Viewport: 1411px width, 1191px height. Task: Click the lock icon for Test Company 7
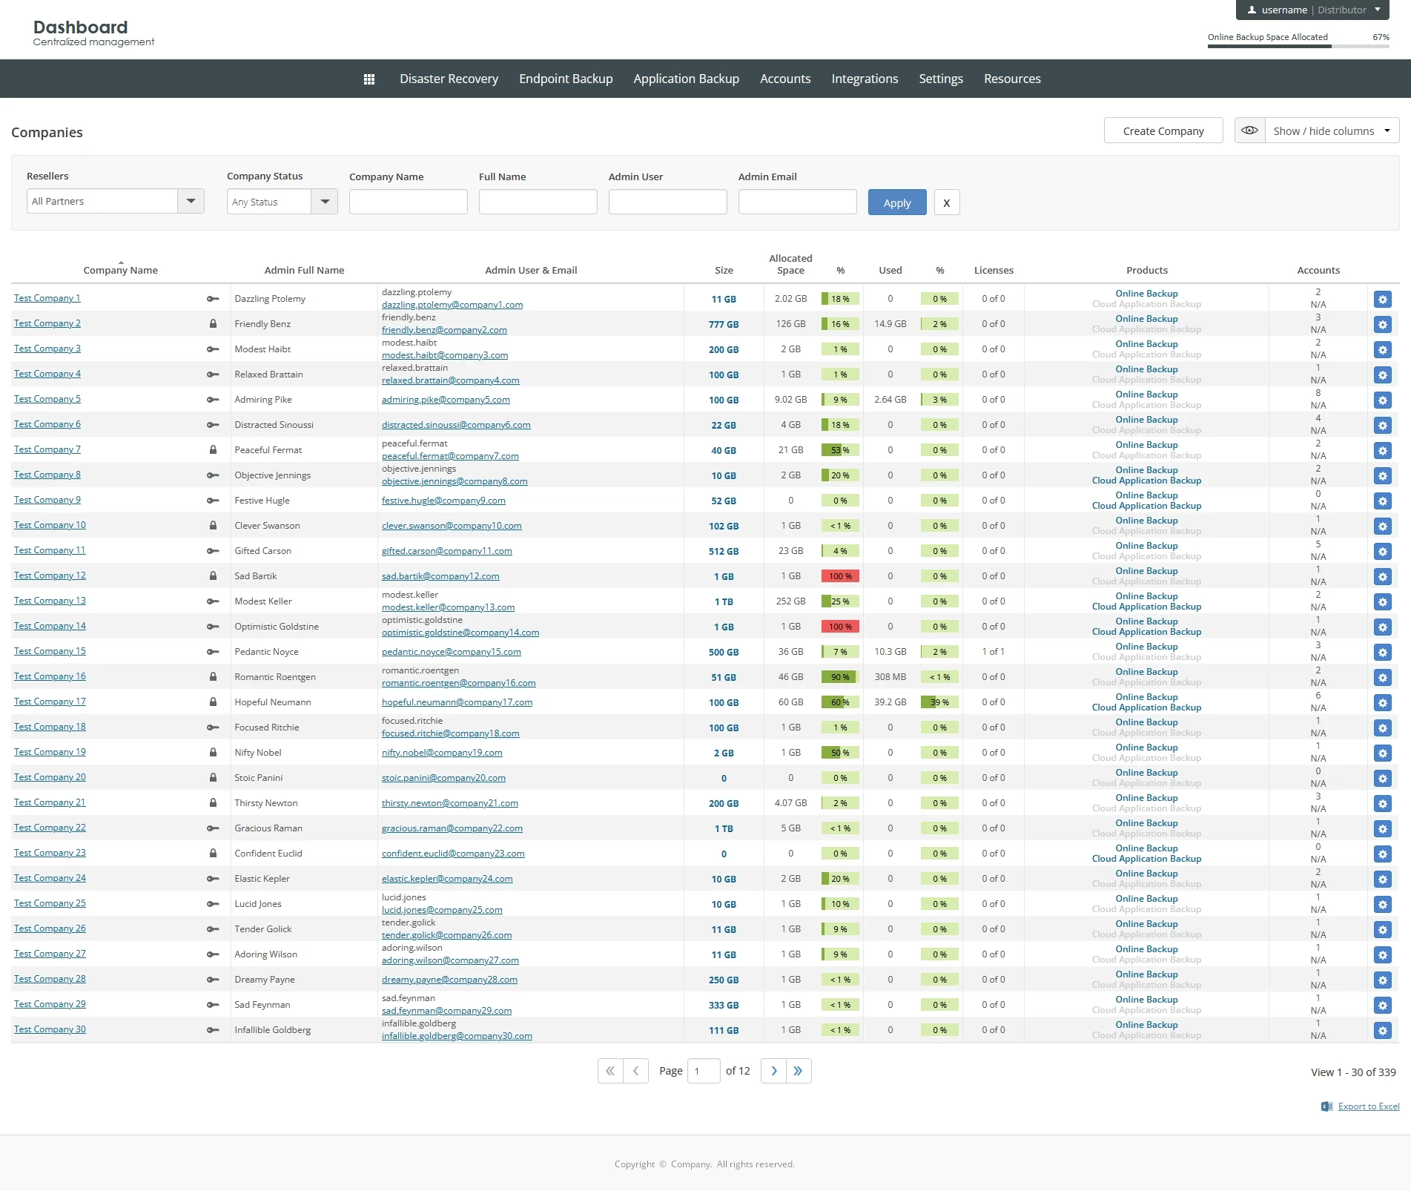pyautogui.click(x=213, y=450)
